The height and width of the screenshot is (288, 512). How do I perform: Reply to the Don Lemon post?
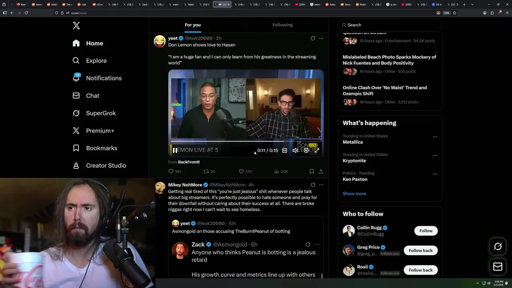tap(175, 171)
